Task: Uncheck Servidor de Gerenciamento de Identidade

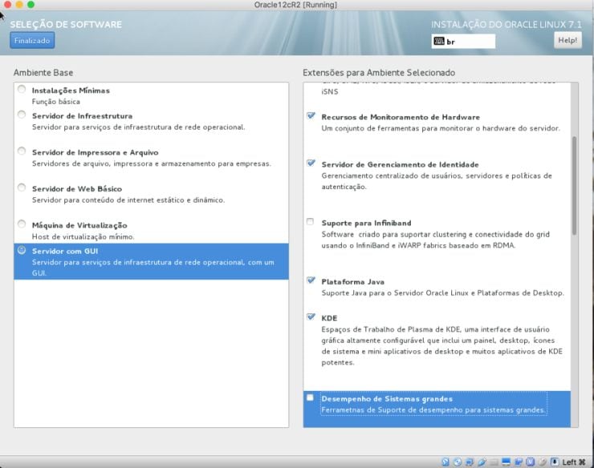Action: pos(311,163)
